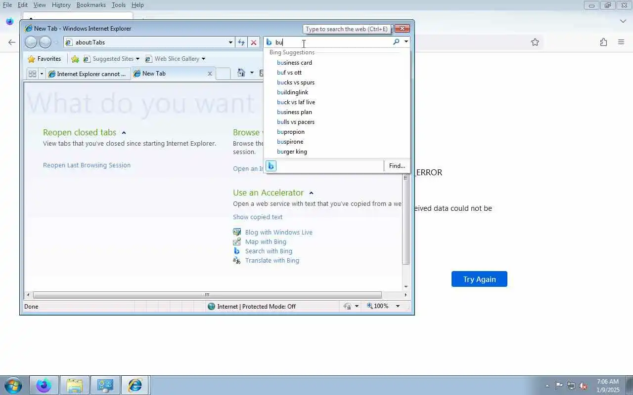
Task: Collapse the Use an Accelerator section
Action: pyautogui.click(x=311, y=193)
